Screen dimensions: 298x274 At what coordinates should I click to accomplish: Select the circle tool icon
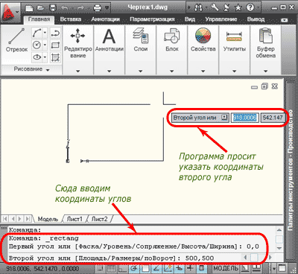[37, 45]
